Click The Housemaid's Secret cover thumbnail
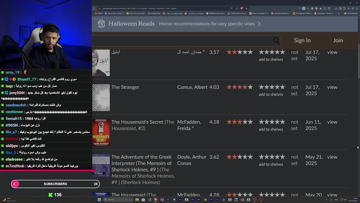This screenshot has height=203, width=360. [x=101, y=133]
